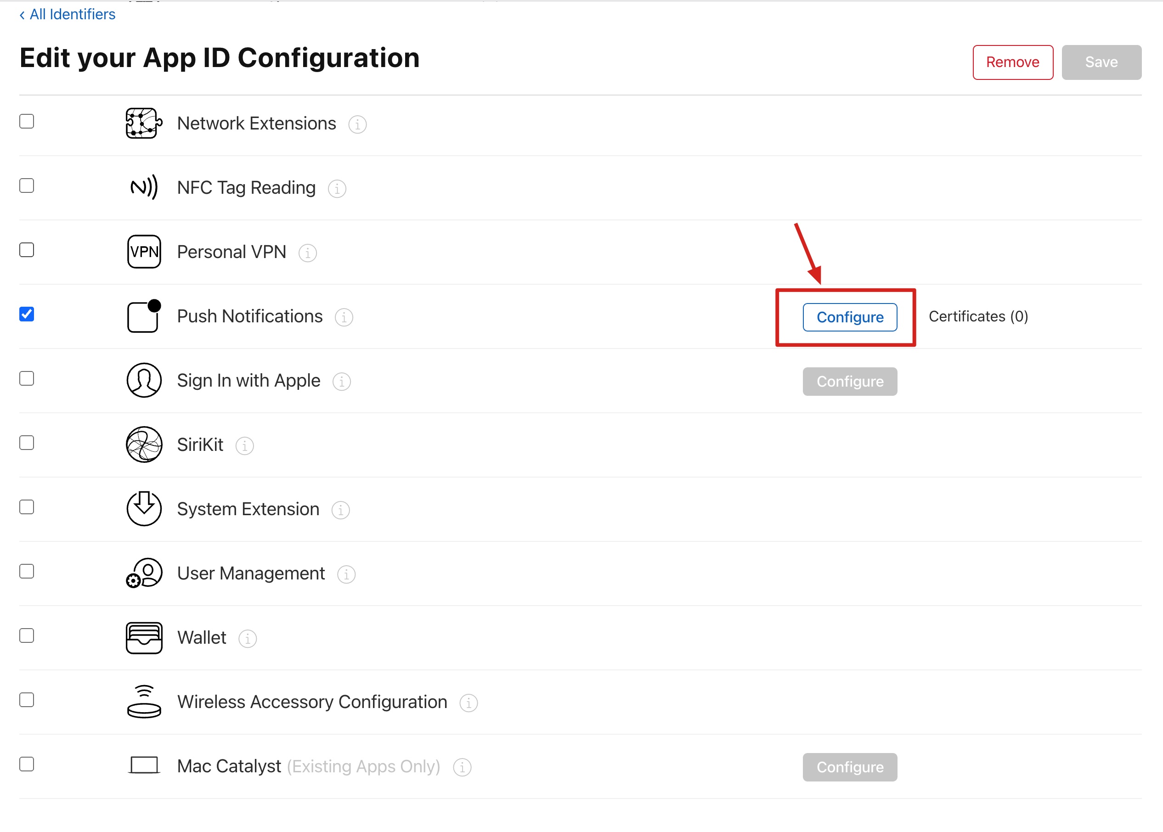Click the Certificates (0) label
The width and height of the screenshot is (1163, 832).
point(978,317)
